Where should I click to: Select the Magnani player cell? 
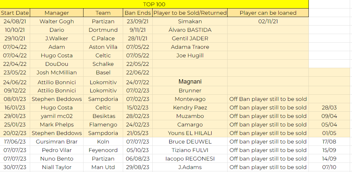coord(190,82)
